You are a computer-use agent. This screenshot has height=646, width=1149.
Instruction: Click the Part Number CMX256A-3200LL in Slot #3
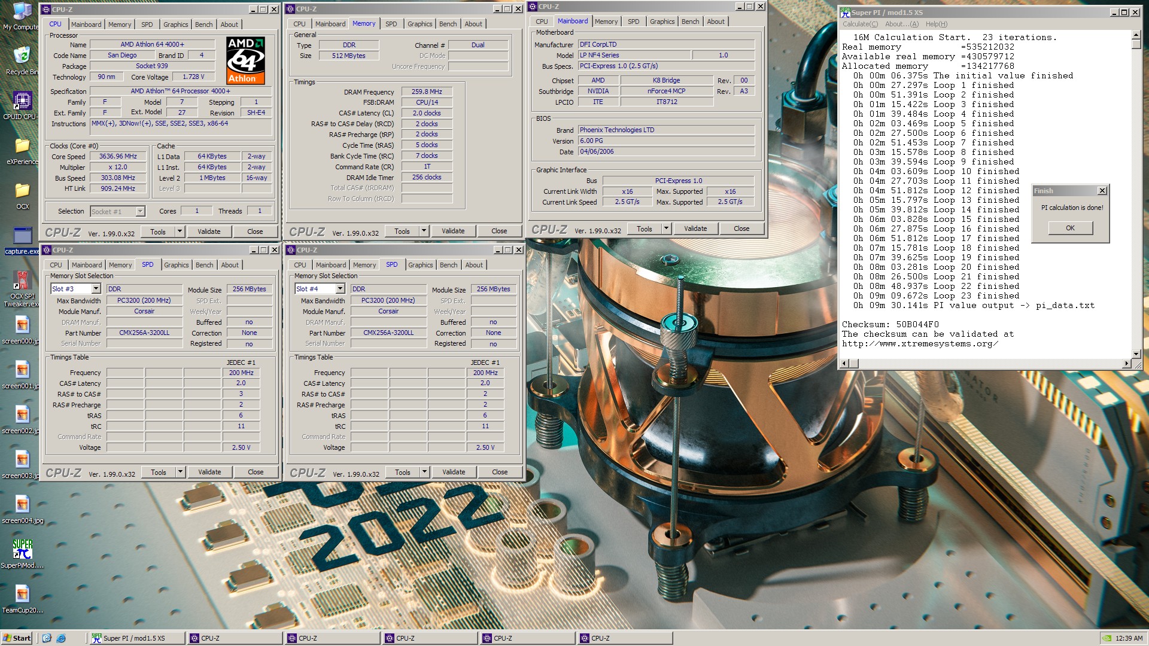[144, 333]
